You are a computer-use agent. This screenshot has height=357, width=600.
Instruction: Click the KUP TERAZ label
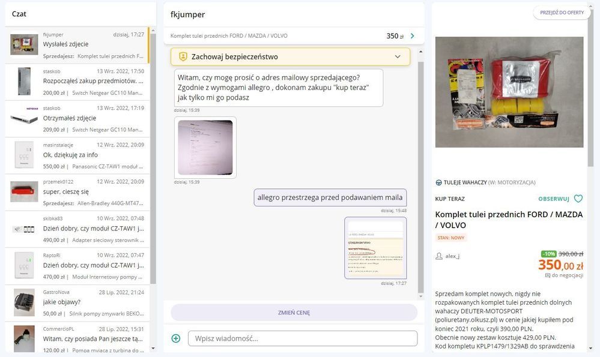(x=450, y=199)
